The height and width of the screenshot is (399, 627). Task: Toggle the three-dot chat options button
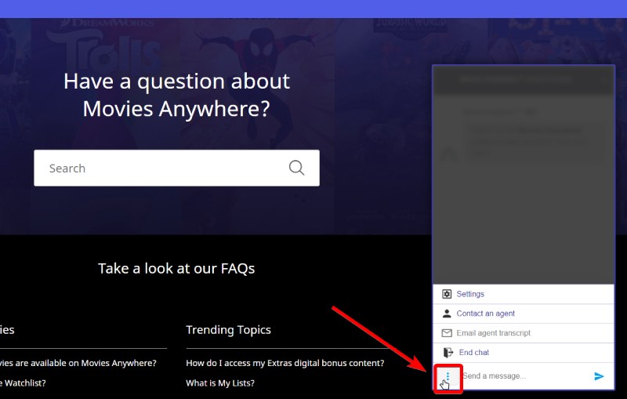coord(448,376)
